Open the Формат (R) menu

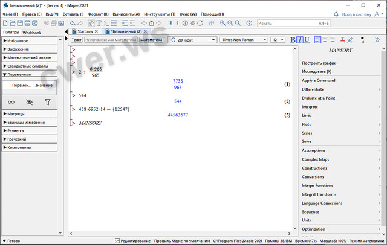click(x=98, y=13)
